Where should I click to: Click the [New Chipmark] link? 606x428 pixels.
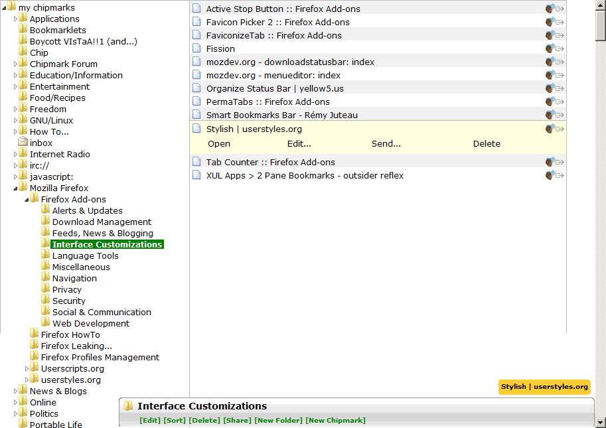tap(335, 420)
